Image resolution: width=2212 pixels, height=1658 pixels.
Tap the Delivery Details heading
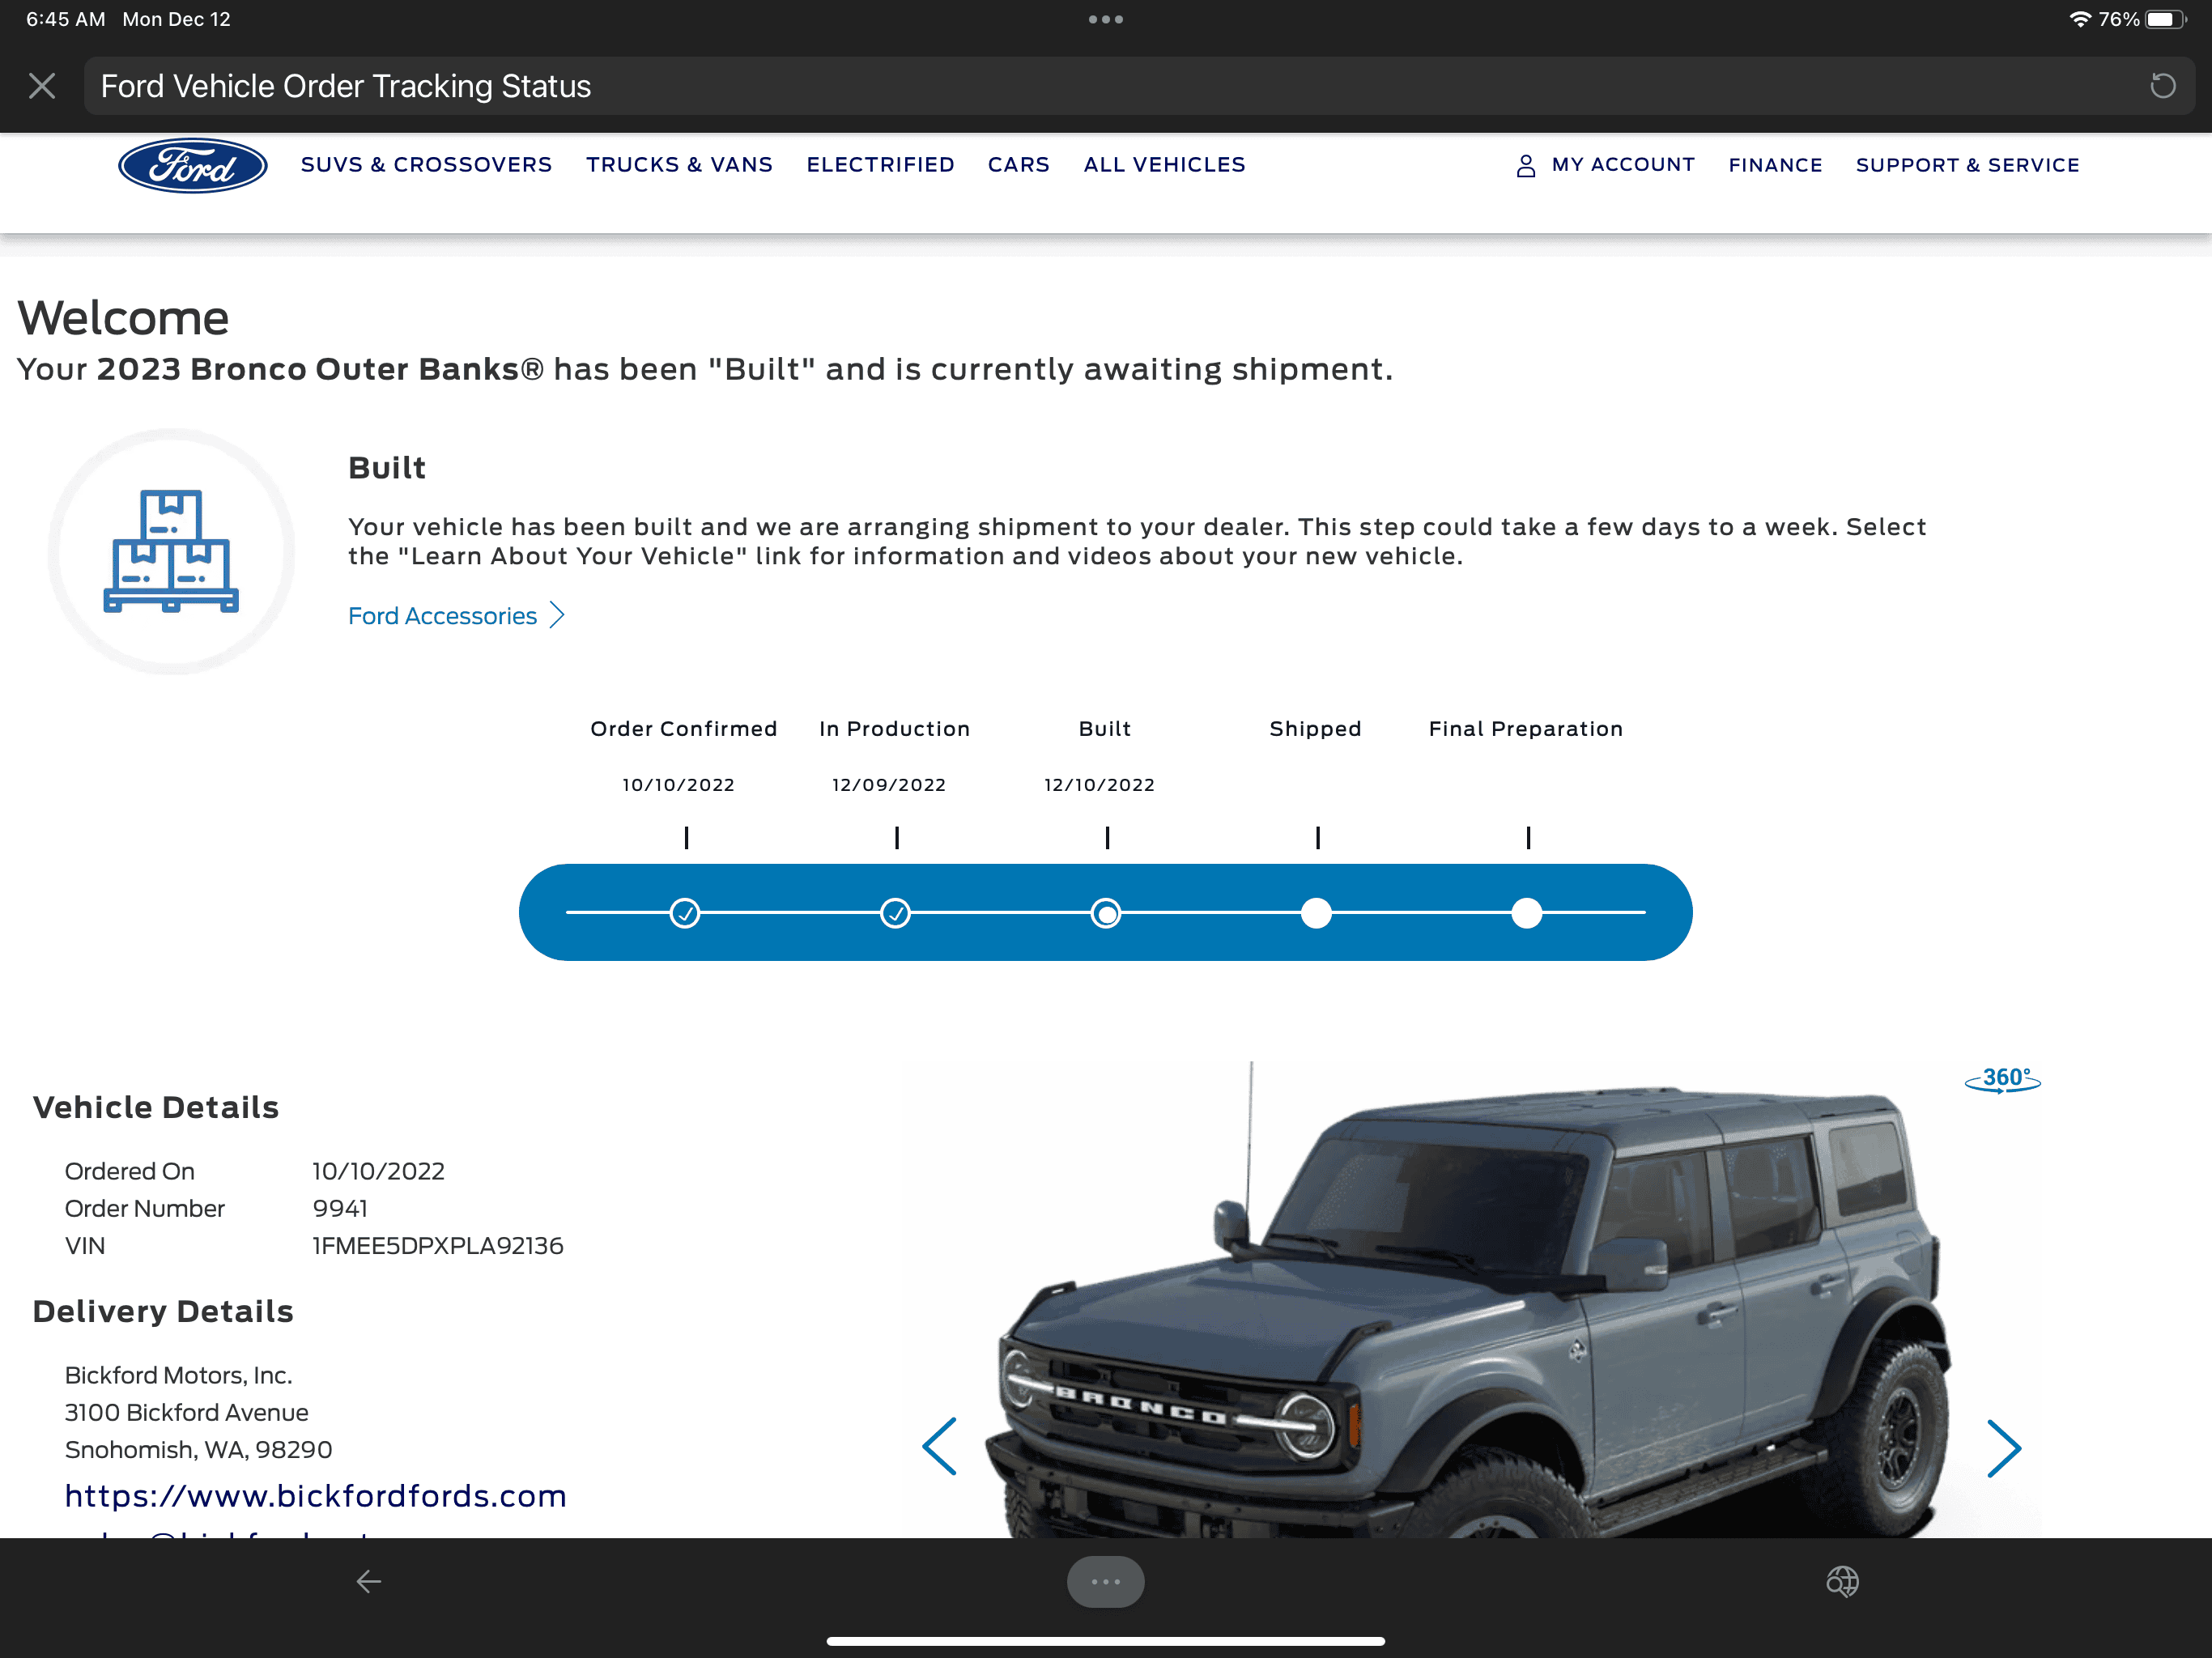click(163, 1311)
